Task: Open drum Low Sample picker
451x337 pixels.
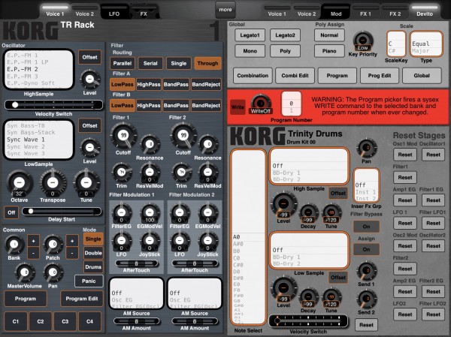Action: click(x=309, y=250)
